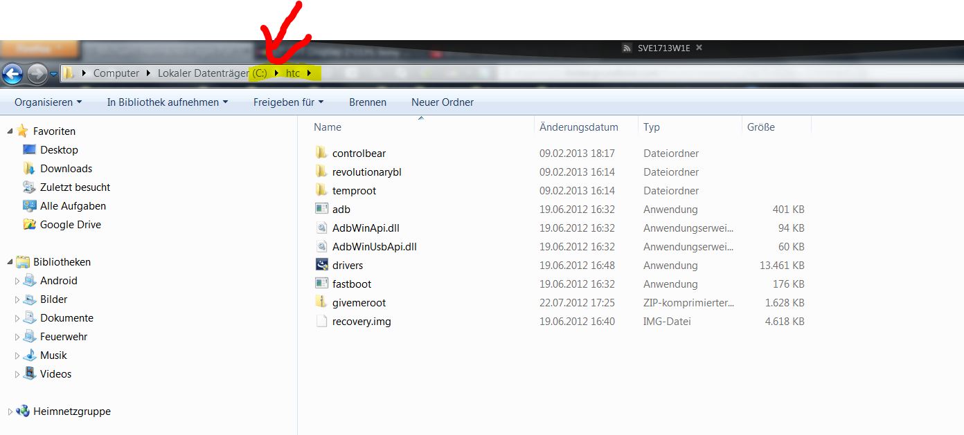964x435 pixels.
Task: Click htc segment in address bar
Action: point(293,73)
